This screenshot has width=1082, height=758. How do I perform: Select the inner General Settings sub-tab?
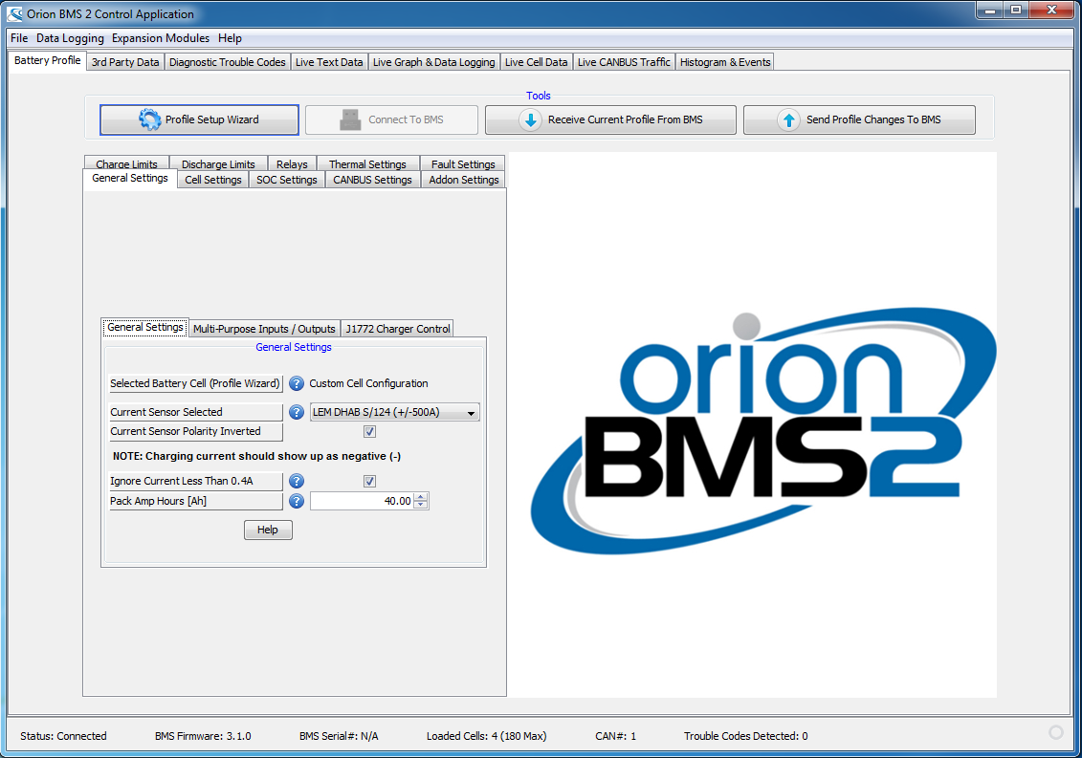(x=144, y=328)
